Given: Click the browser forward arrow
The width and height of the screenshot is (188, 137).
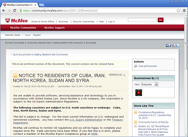Looking at the screenshot, I should tap(9, 11).
